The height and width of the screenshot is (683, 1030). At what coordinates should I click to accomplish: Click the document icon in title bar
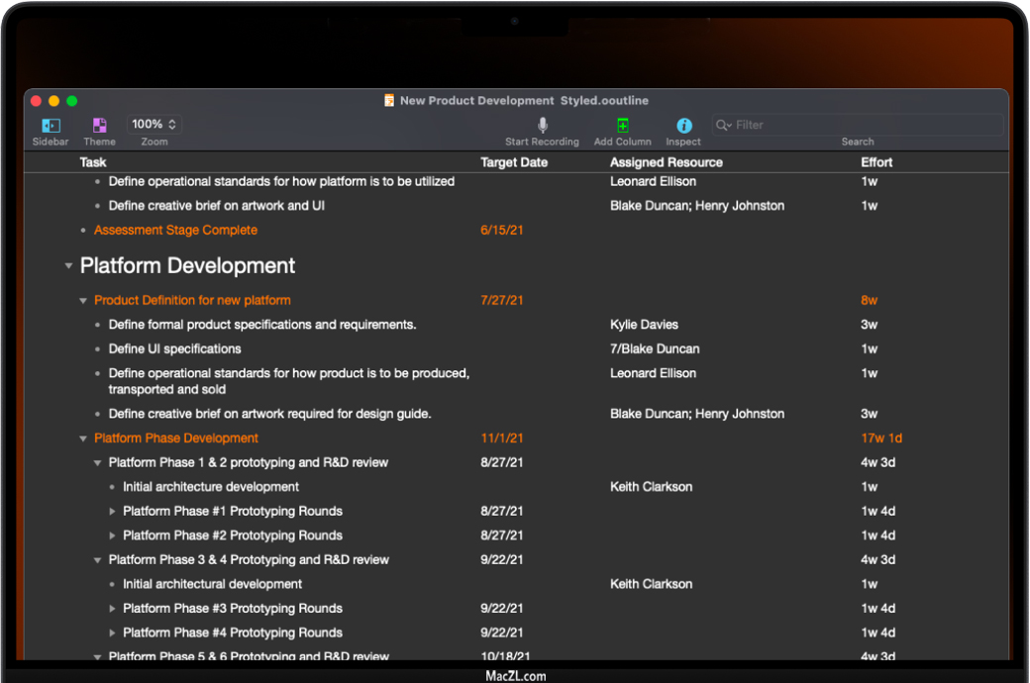click(x=389, y=101)
